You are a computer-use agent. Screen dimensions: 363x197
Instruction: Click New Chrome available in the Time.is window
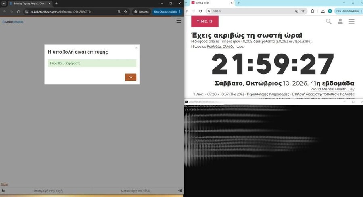348,11
